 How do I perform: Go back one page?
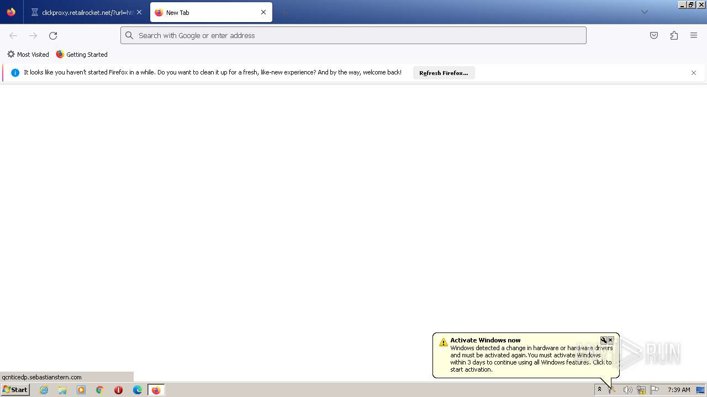coord(13,35)
